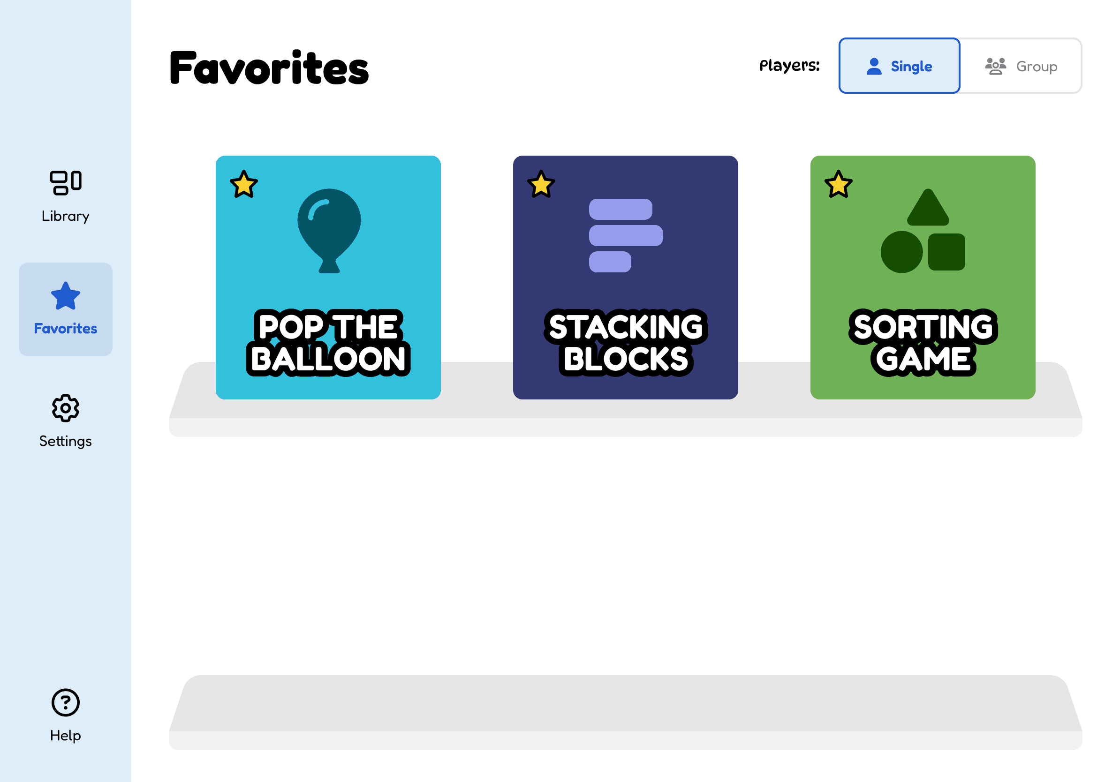Click the stacked bars icon on the navy card
This screenshot has height=782, width=1120.
[626, 235]
